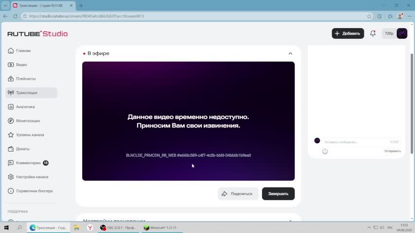Click the chat user avatar

point(317,141)
